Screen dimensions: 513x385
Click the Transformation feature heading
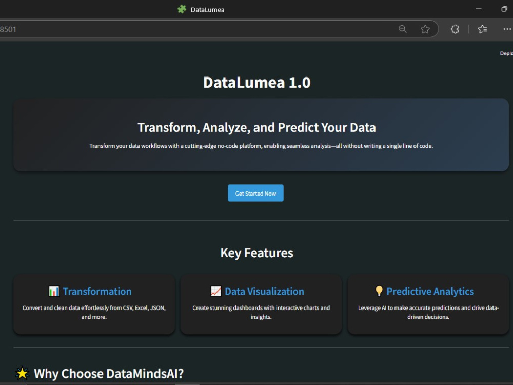97,292
